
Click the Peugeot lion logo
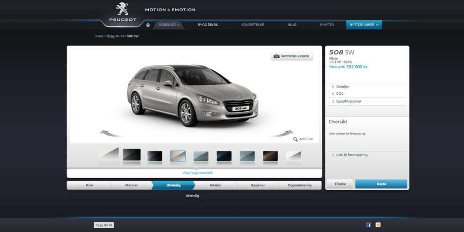[x=122, y=9]
